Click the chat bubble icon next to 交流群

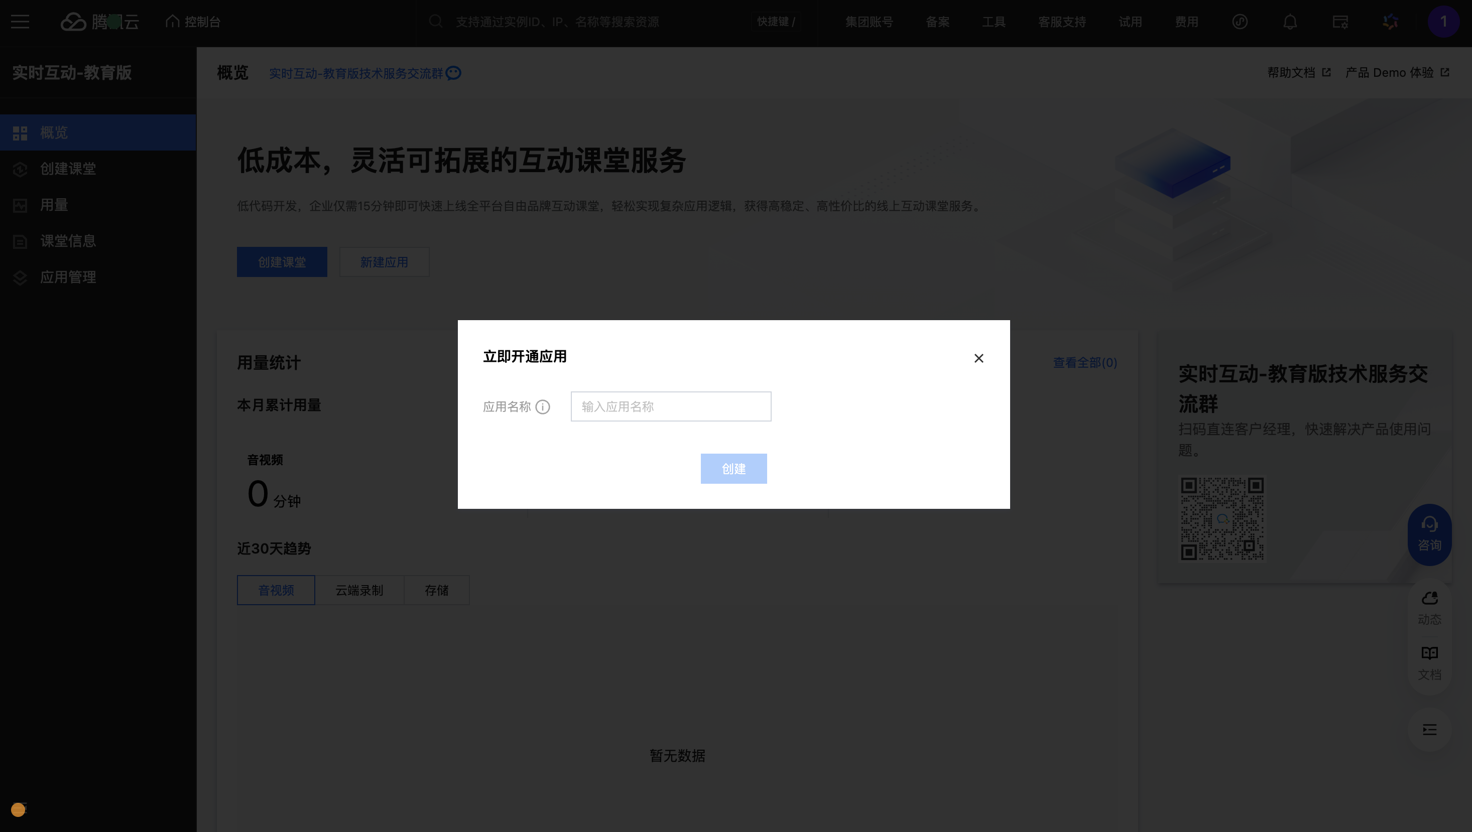[x=453, y=73]
